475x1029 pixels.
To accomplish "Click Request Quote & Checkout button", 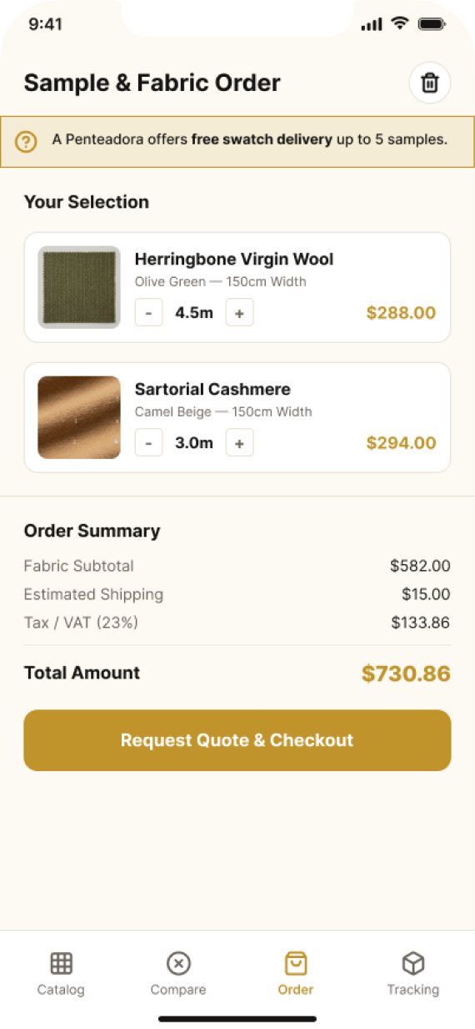I will click(x=237, y=740).
